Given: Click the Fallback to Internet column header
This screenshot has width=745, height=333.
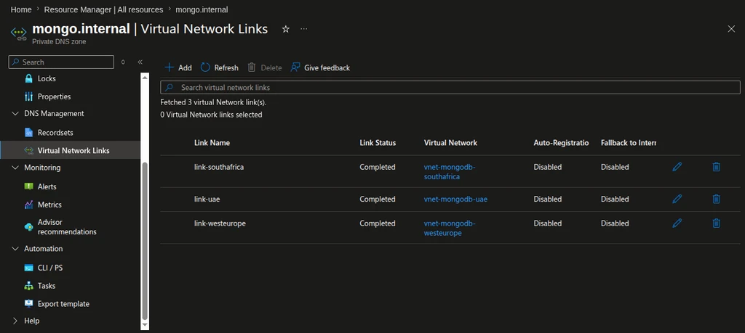Looking at the screenshot, I should tap(628, 143).
